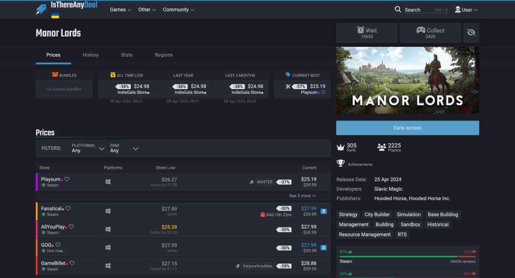Viewport: 515px width, 278px height.
Task: Click Windows platform icon in AllYouPlay row
Action: (108, 229)
